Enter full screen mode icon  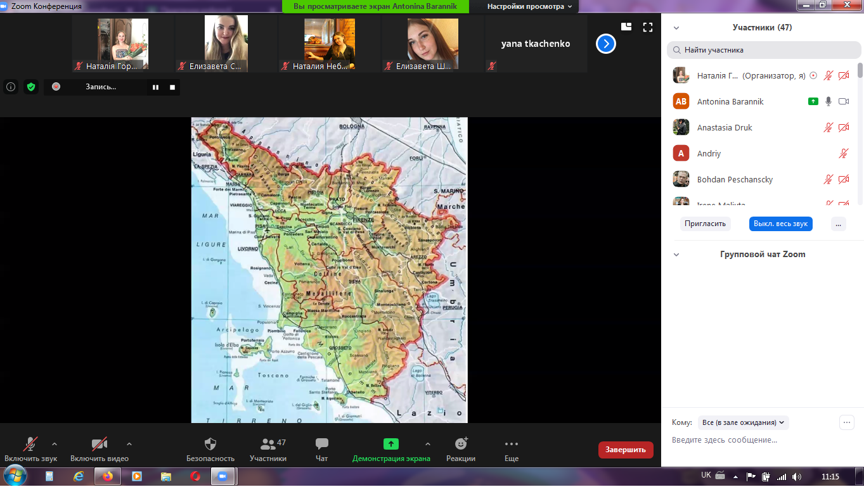coord(647,27)
